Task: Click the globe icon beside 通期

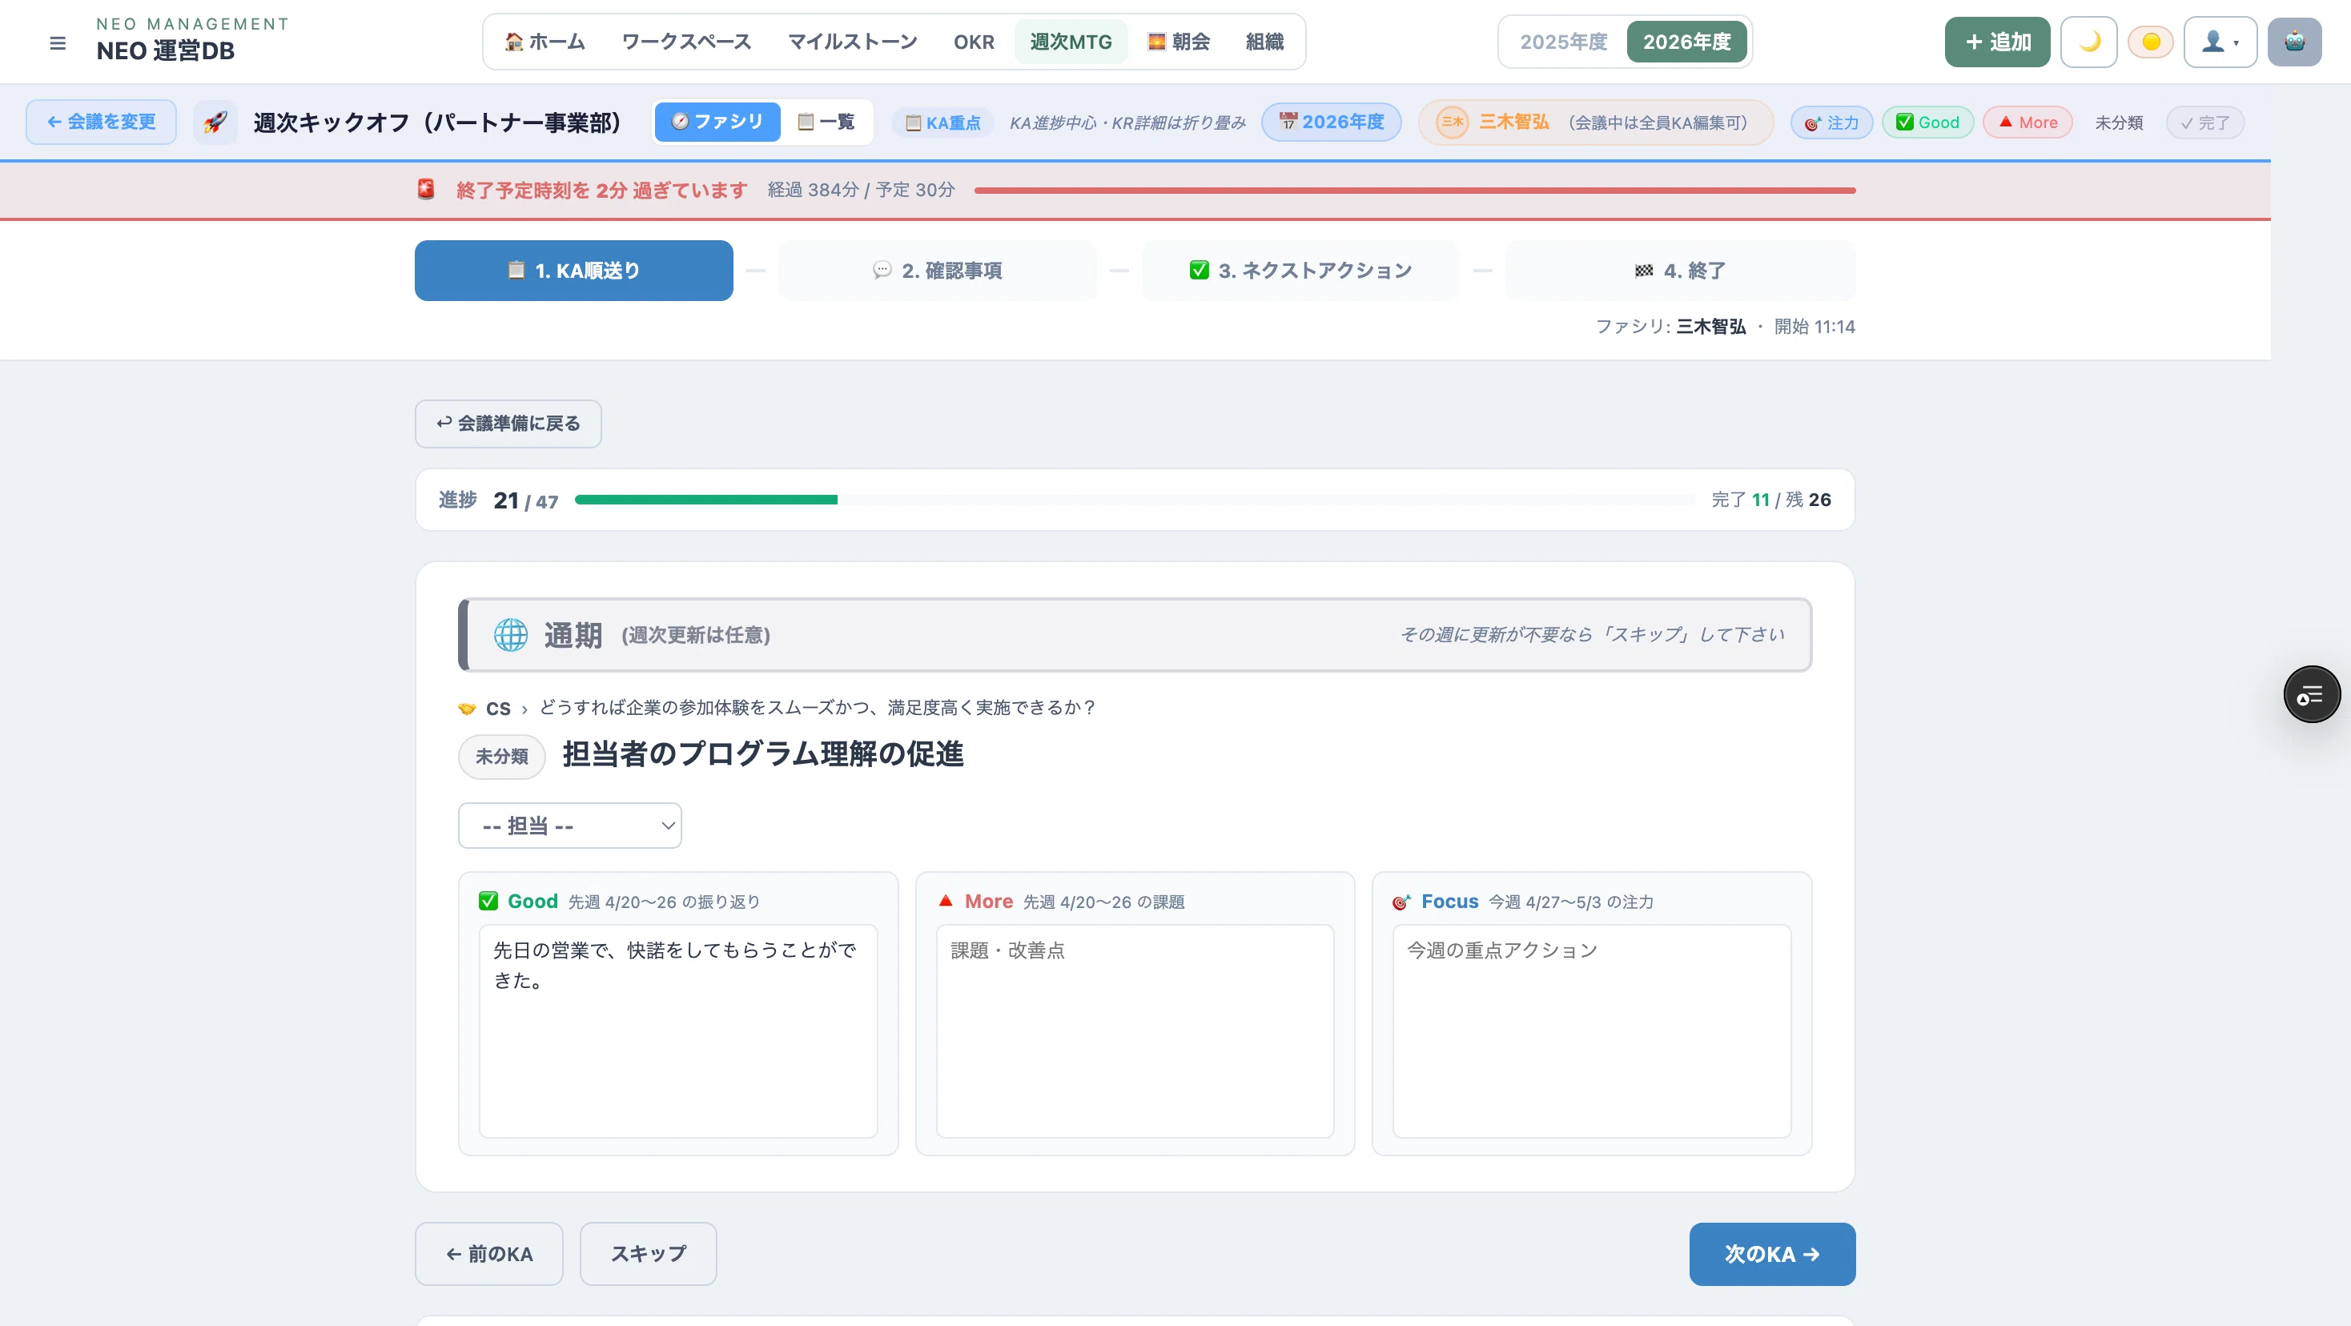Action: 510,635
